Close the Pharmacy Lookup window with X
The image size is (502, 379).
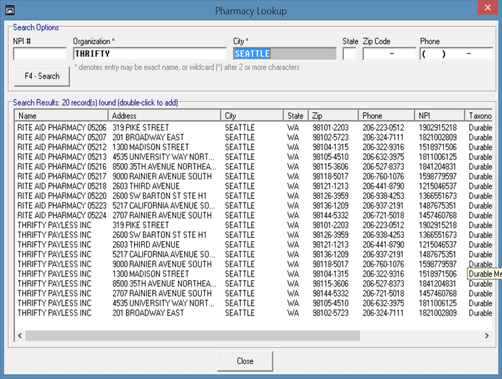click(x=487, y=8)
